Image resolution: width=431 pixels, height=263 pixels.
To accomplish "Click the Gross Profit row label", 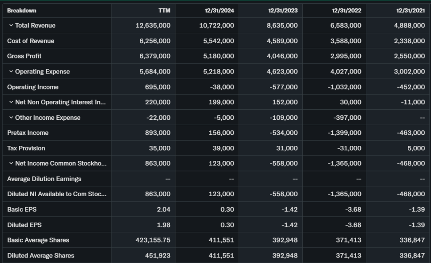I will click(x=24, y=56).
